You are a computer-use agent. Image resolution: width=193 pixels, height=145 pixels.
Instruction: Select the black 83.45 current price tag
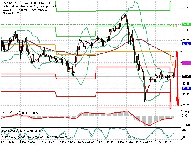186,76
